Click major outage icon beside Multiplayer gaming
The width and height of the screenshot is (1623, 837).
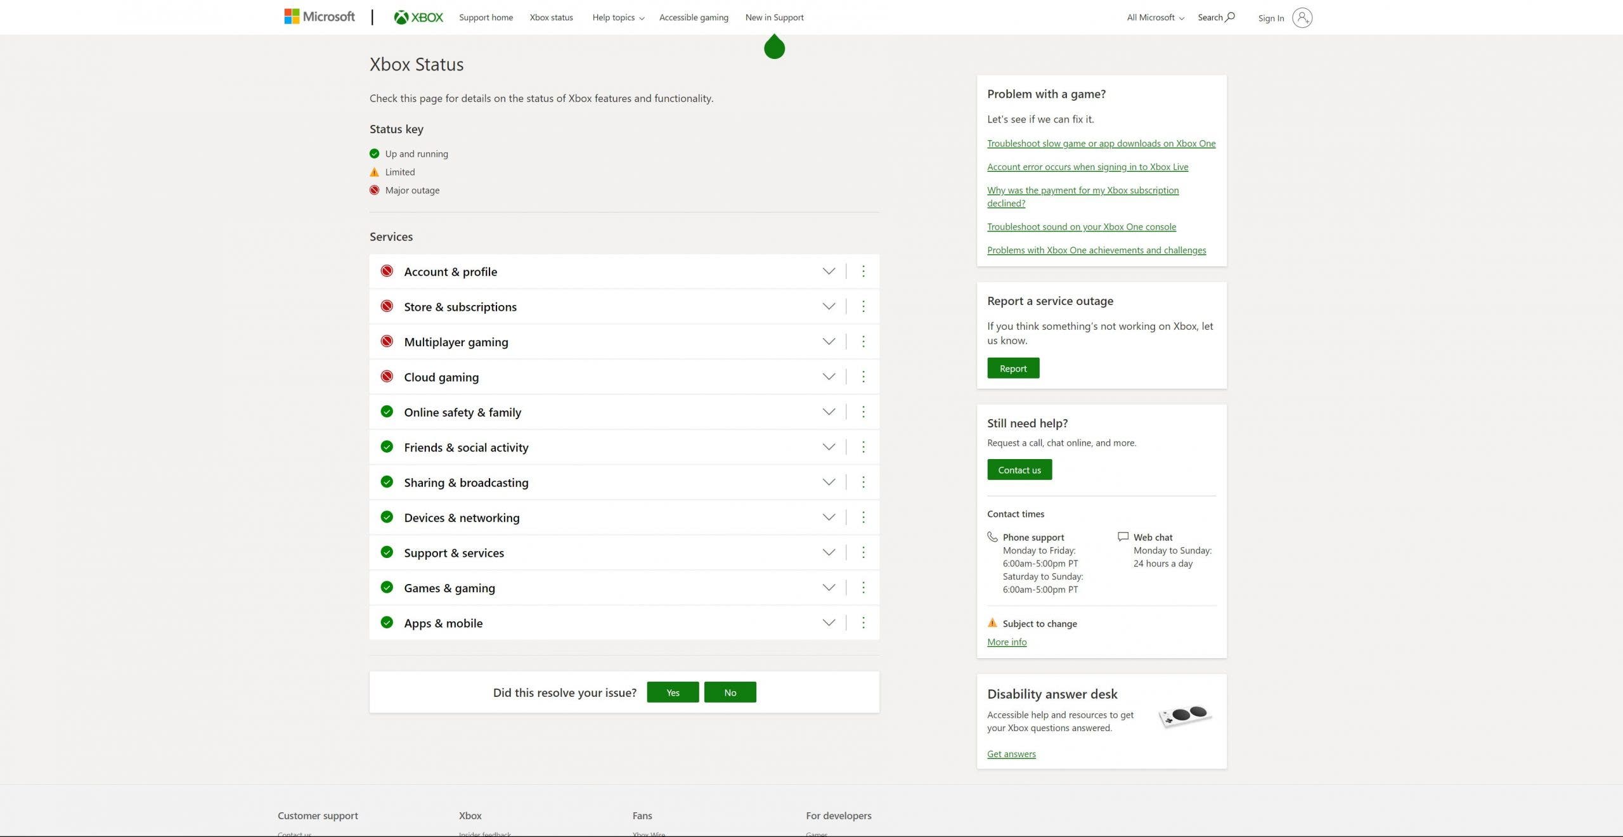[387, 341]
